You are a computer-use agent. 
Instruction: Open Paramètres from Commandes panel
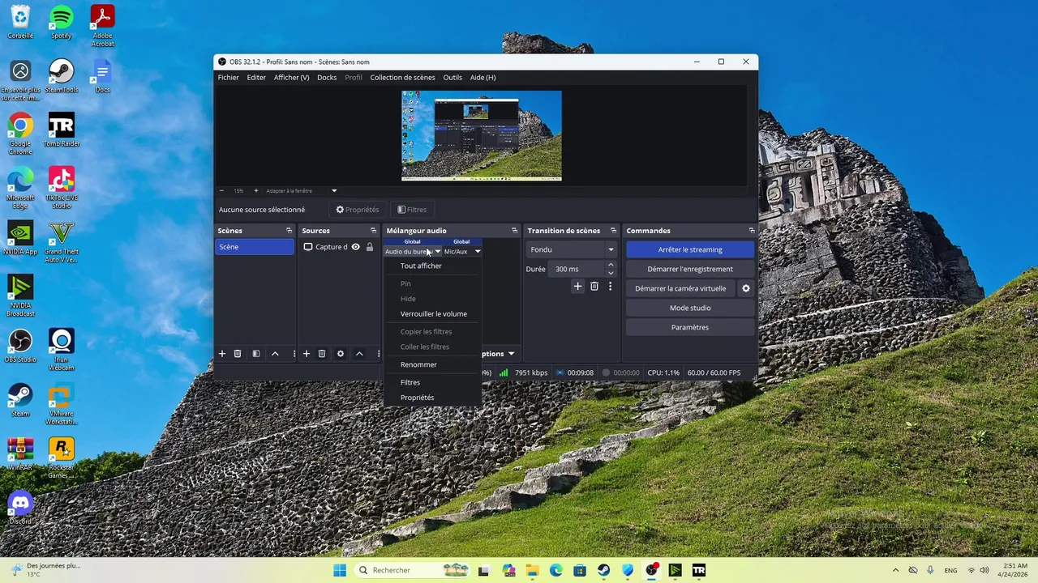coord(690,327)
